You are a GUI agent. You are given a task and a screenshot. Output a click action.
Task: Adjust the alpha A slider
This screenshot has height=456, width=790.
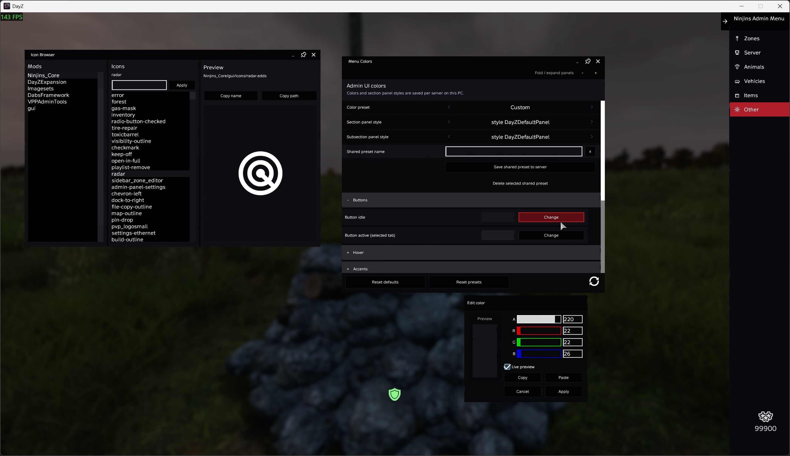tap(539, 319)
